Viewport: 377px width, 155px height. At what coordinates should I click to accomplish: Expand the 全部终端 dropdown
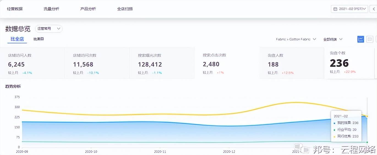(333, 39)
